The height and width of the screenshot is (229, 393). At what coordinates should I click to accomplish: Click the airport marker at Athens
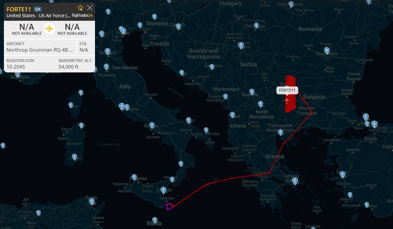click(x=295, y=181)
